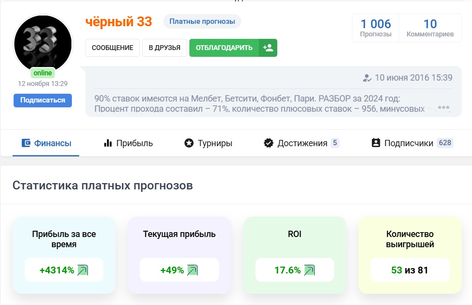Open the 10 Комментариев counter
Image resolution: width=472 pixels, height=305 pixels.
tap(430, 27)
